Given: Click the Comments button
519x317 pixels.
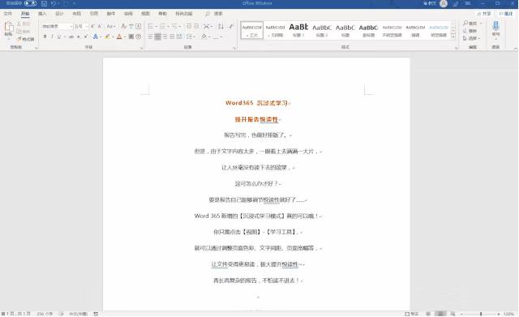Looking at the screenshot, I should tap(506, 14).
